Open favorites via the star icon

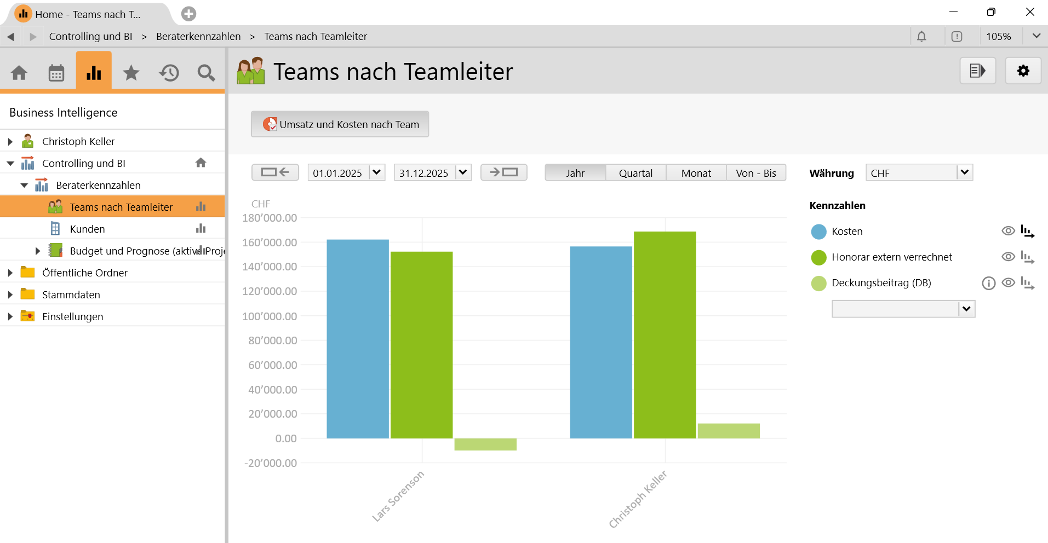coord(131,72)
